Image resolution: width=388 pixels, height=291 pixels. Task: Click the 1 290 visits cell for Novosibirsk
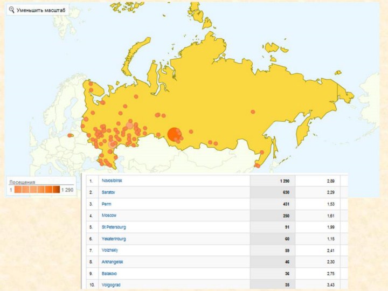(x=284, y=181)
